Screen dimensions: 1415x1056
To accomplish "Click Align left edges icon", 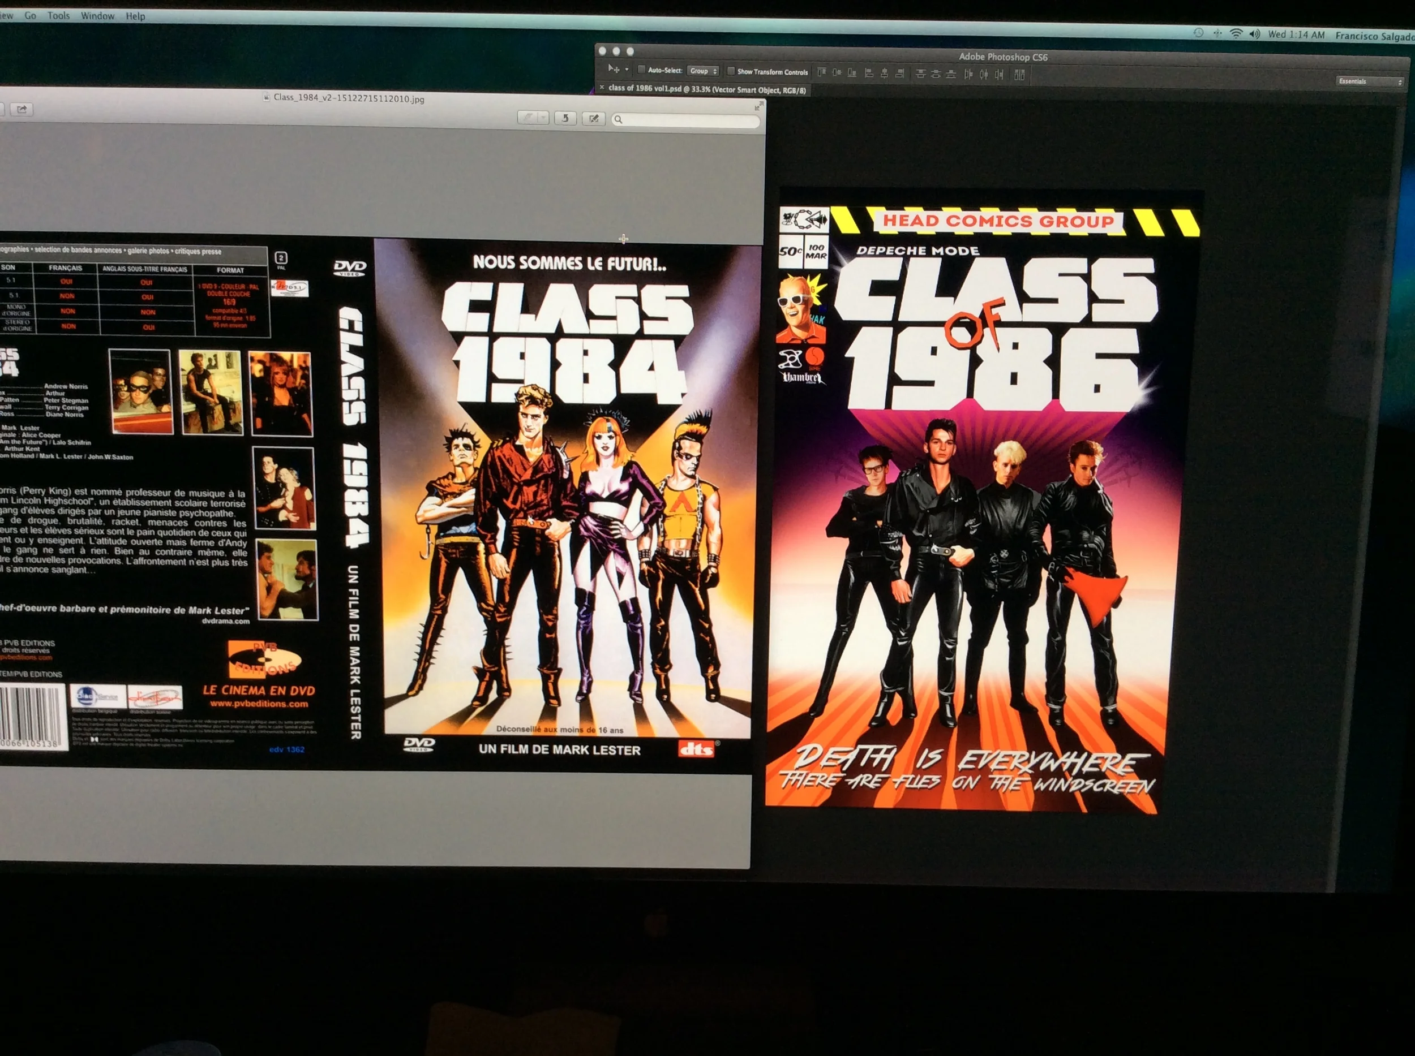I will tap(869, 74).
